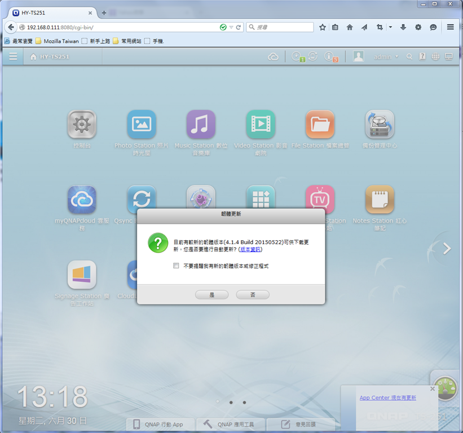Go to next desktop page arrow
The width and height of the screenshot is (463, 433).
pos(447,249)
